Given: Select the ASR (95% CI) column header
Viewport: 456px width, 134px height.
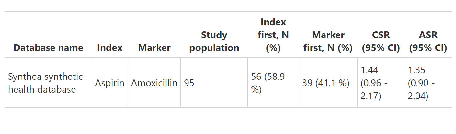Looking at the screenshot, I should coord(428,41).
